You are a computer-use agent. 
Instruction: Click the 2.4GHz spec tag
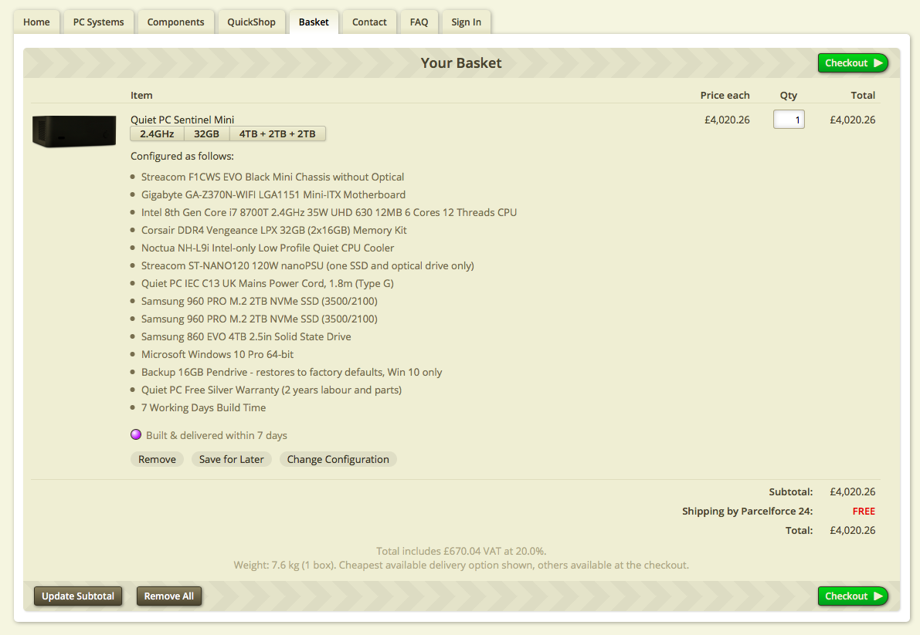158,134
